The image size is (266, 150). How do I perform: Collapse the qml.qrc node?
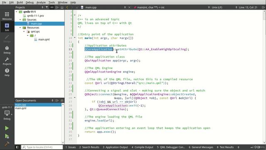(x=24, y=32)
